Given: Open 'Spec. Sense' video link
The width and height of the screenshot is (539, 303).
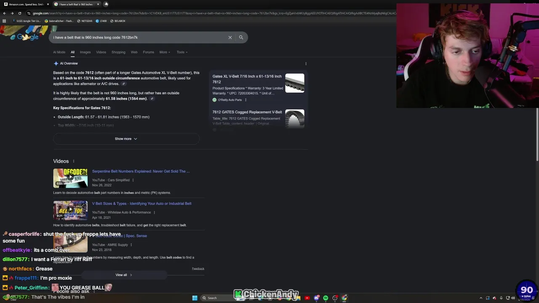Looking at the screenshot, I should pos(120,236).
